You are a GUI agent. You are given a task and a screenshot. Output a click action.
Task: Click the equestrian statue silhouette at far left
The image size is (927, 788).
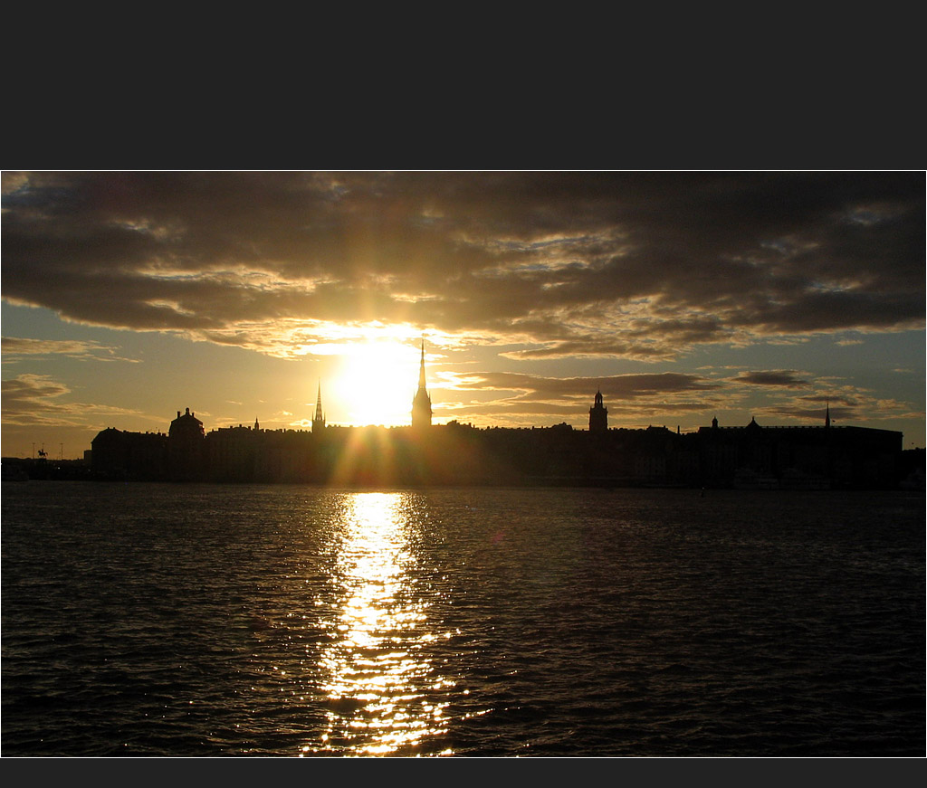point(42,451)
